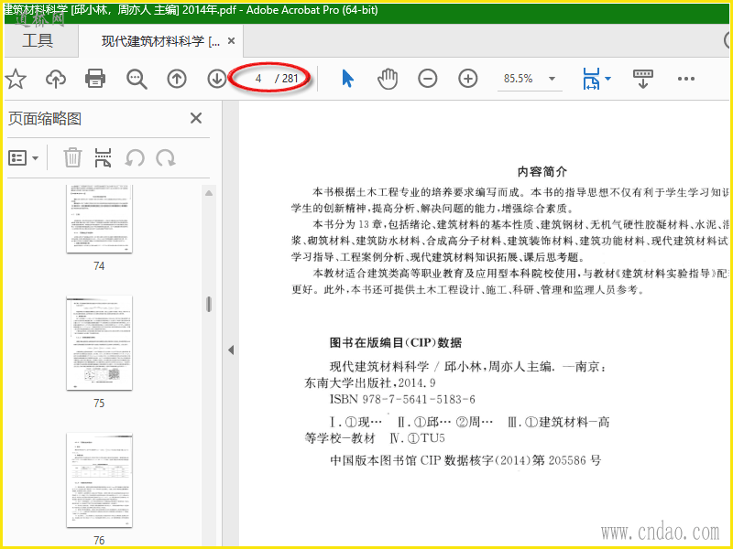Click the 85.5% zoom value field

(518, 79)
